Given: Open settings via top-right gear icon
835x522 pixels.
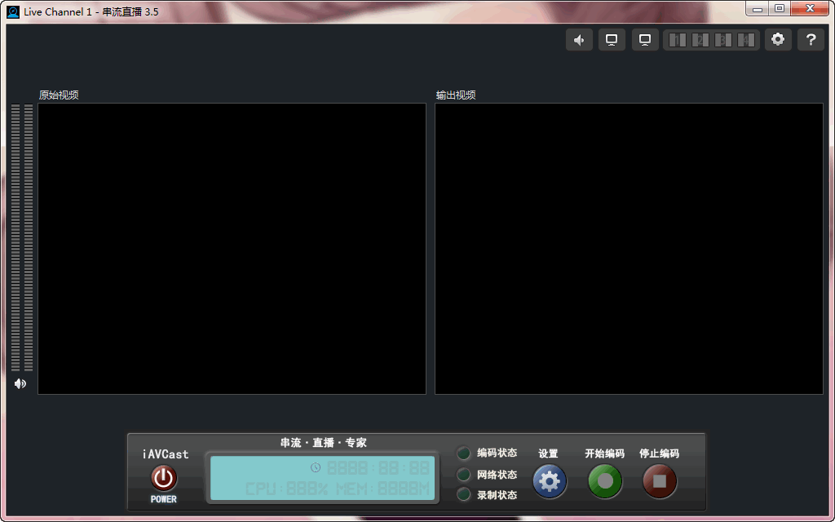Looking at the screenshot, I should click(778, 40).
